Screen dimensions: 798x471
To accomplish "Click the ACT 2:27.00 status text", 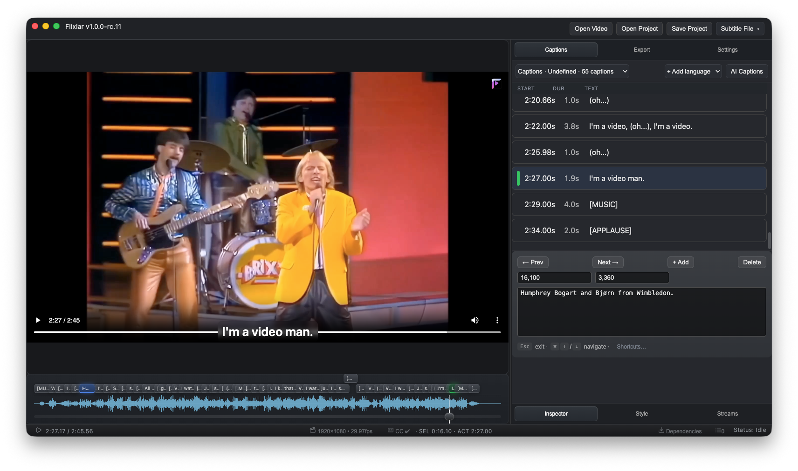I will [475, 431].
